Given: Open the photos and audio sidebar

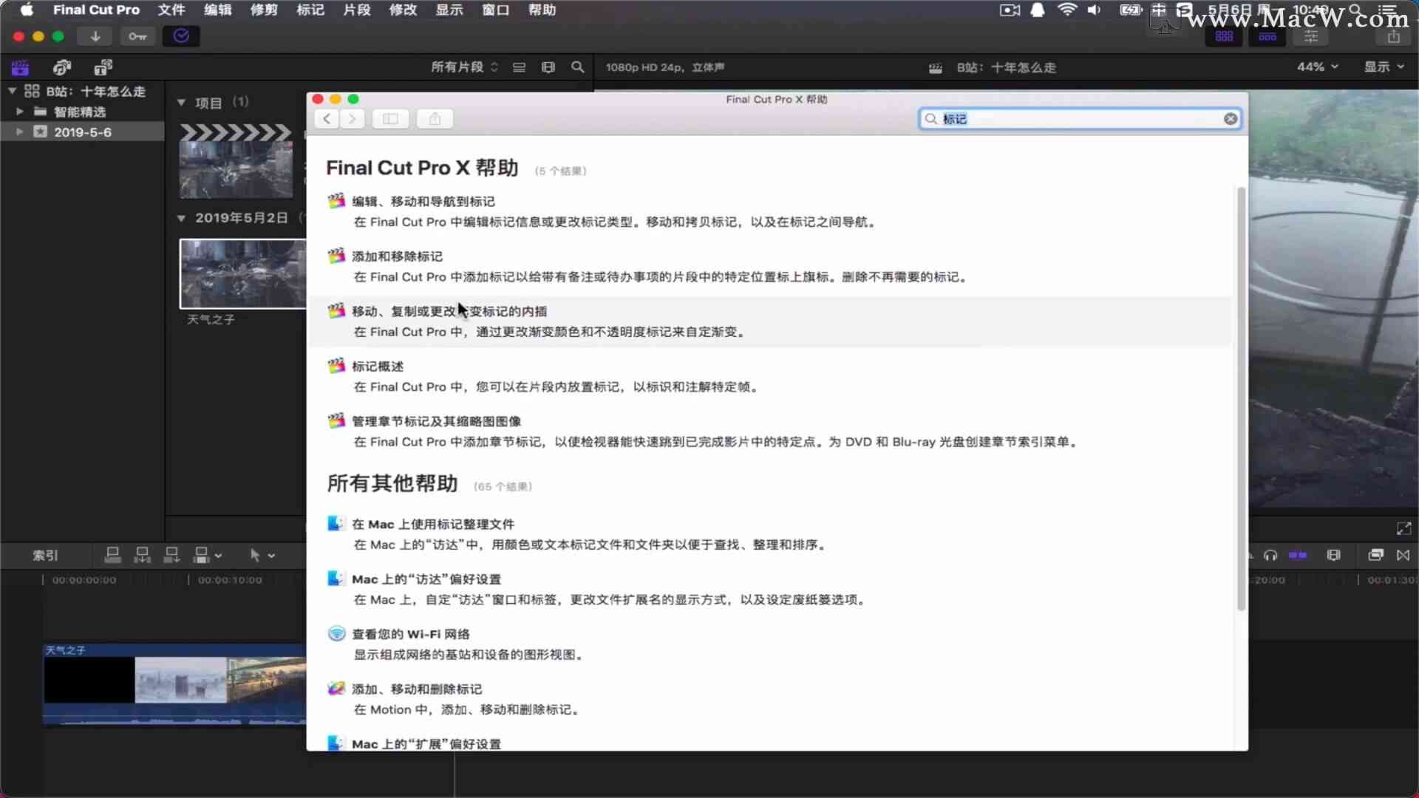Looking at the screenshot, I should 62,68.
